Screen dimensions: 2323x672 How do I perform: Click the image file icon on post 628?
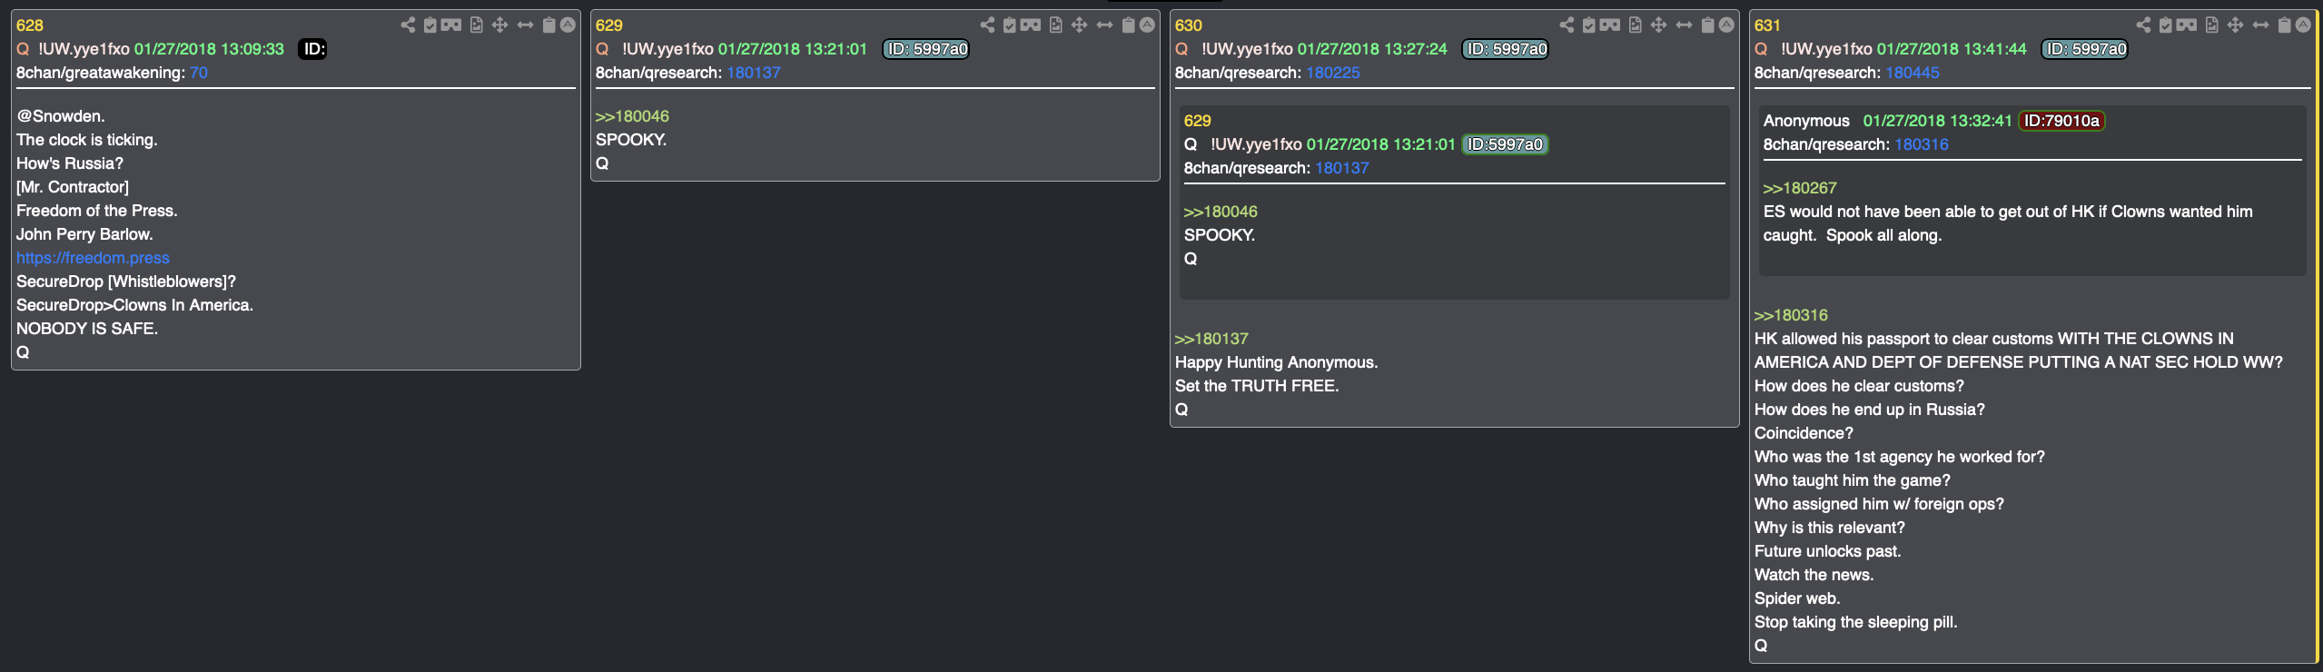pyautogui.click(x=477, y=25)
